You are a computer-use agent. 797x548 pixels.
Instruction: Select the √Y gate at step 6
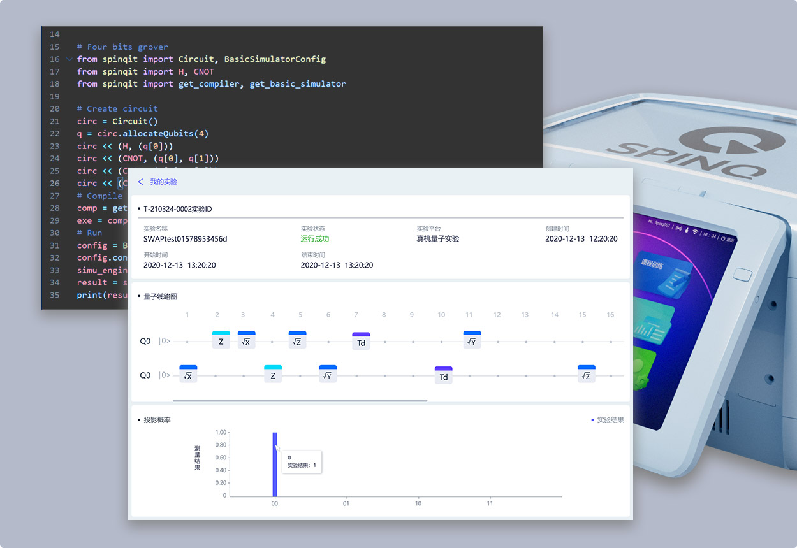(328, 375)
